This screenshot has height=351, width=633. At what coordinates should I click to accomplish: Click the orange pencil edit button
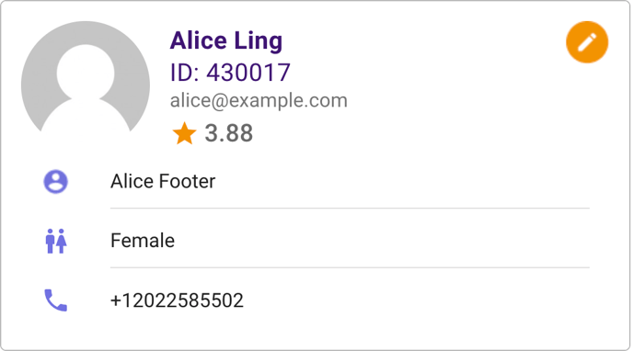[x=587, y=42]
